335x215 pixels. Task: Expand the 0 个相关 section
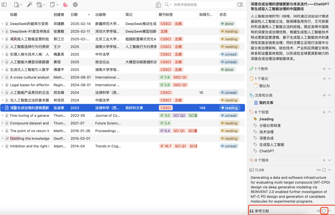pos(330,160)
